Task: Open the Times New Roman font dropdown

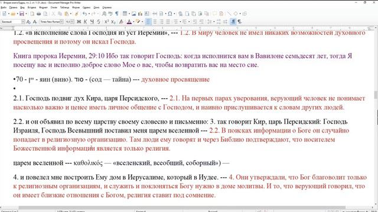Action: click(x=61, y=22)
